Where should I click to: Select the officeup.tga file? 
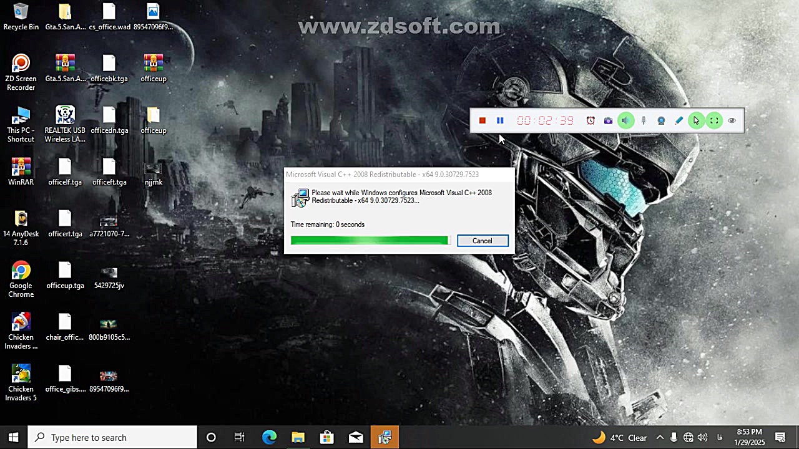pos(65,276)
